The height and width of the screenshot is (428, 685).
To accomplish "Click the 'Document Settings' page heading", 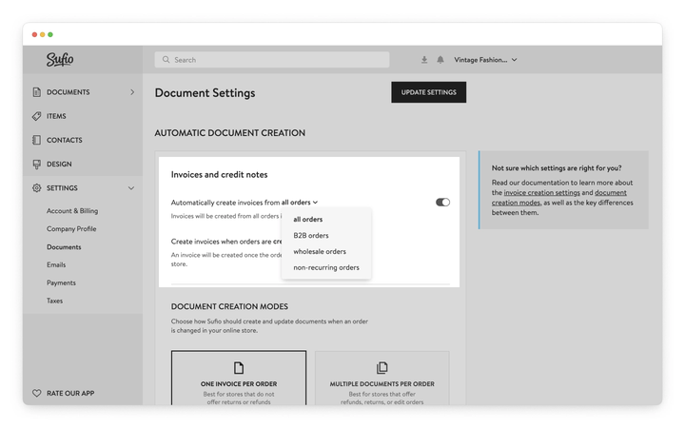I will click(205, 93).
